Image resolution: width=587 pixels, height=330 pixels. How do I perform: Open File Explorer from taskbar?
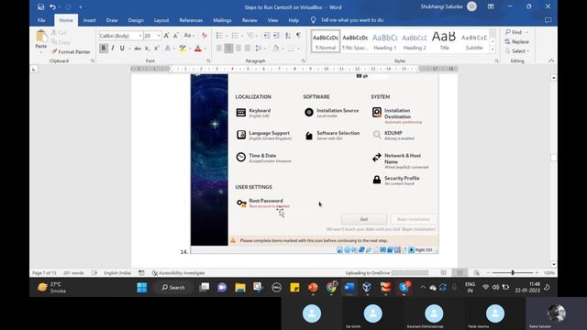coord(240,287)
